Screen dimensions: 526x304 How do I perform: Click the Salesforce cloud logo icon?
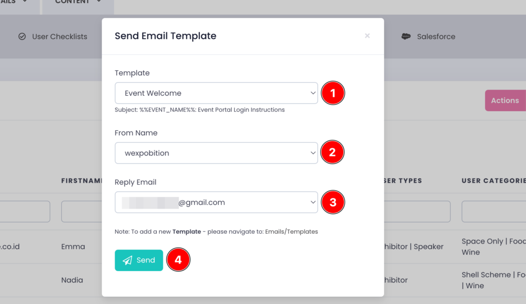[x=406, y=37]
